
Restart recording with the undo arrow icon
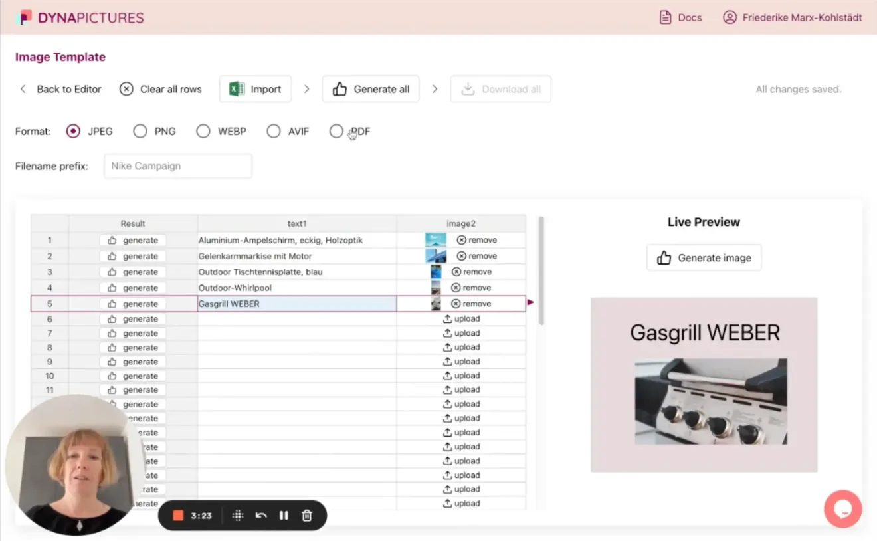pos(261,516)
